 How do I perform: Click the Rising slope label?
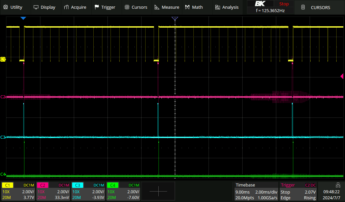[x=310, y=198]
